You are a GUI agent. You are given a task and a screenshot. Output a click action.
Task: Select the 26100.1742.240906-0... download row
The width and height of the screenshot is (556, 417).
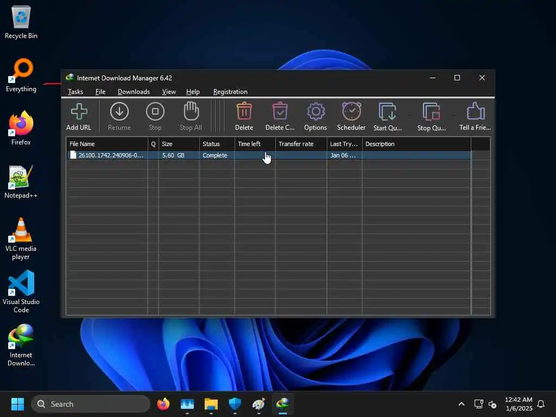click(x=269, y=155)
